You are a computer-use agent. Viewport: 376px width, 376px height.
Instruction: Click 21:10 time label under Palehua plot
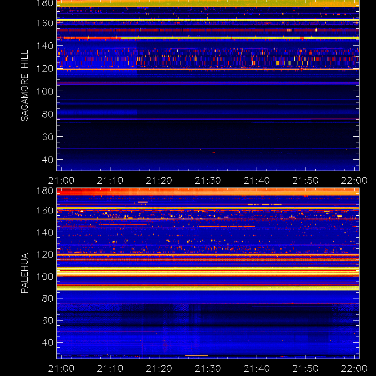click(x=110, y=368)
